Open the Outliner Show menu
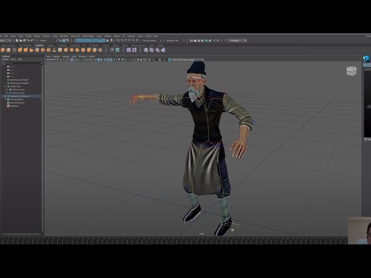The width and height of the screenshot is (371, 278). coord(13,59)
